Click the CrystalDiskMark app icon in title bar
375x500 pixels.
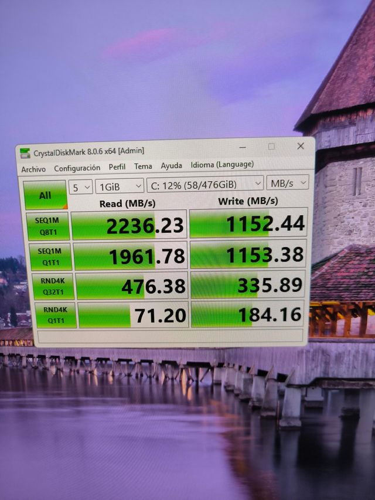(25, 154)
